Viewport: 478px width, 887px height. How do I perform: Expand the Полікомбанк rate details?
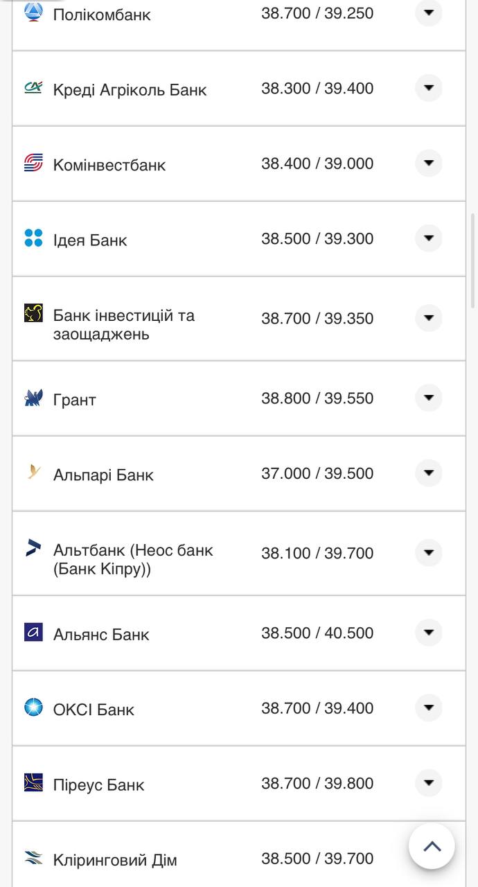coord(428,12)
